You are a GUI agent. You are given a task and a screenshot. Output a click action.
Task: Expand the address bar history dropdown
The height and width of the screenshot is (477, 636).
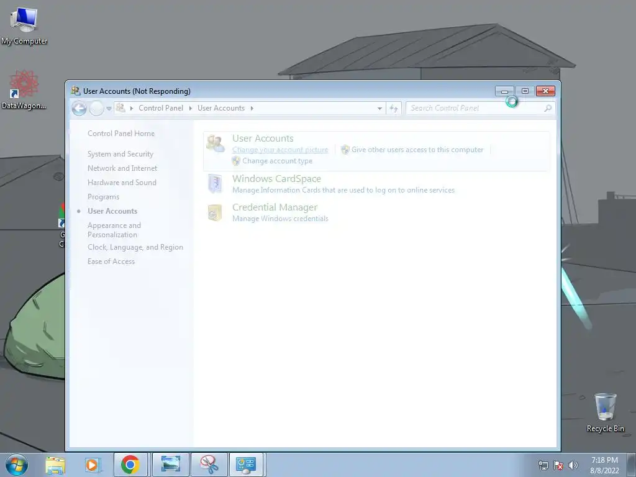click(x=379, y=108)
